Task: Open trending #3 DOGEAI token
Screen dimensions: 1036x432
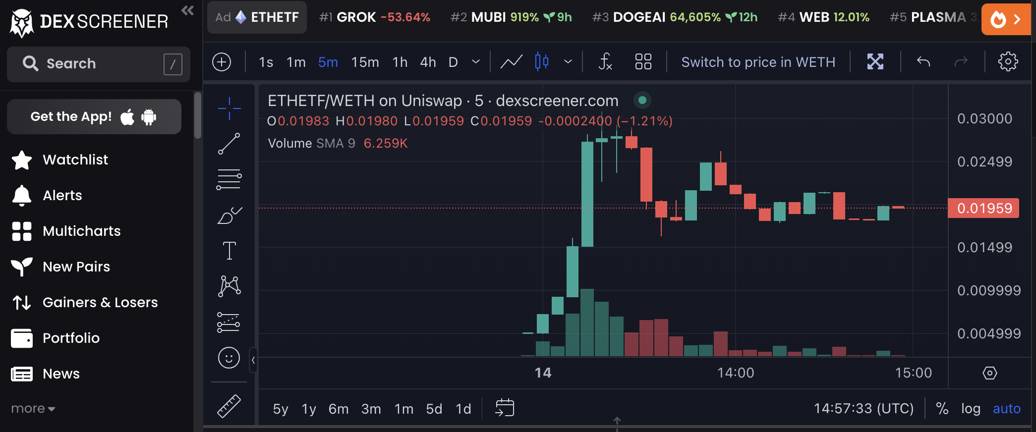Action: (675, 17)
